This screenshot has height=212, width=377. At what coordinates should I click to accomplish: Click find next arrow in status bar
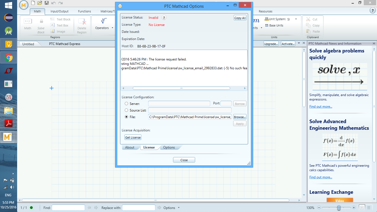[96, 208]
